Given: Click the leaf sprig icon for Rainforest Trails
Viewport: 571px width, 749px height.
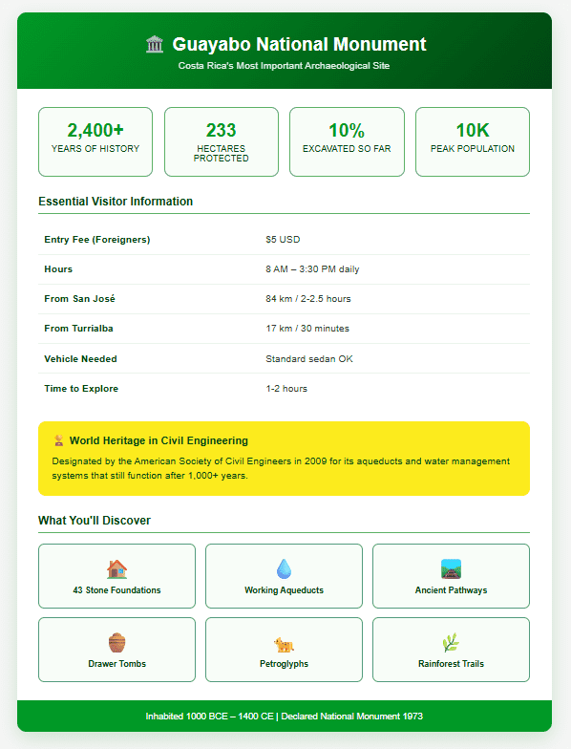Looking at the screenshot, I should pyautogui.click(x=451, y=642).
